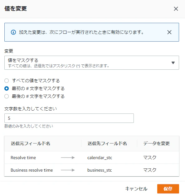Click データを変更 column header

tap(156, 143)
